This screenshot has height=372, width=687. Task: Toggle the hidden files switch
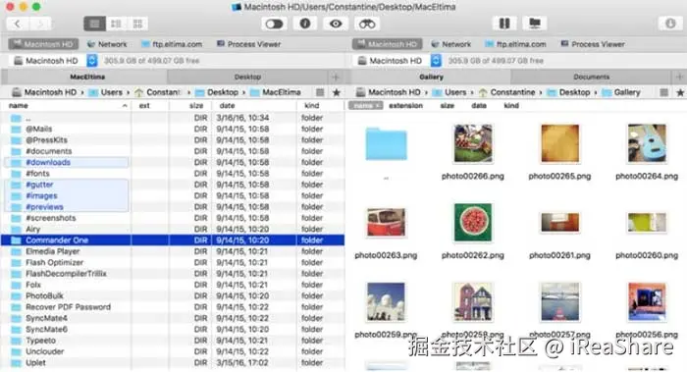click(x=274, y=24)
